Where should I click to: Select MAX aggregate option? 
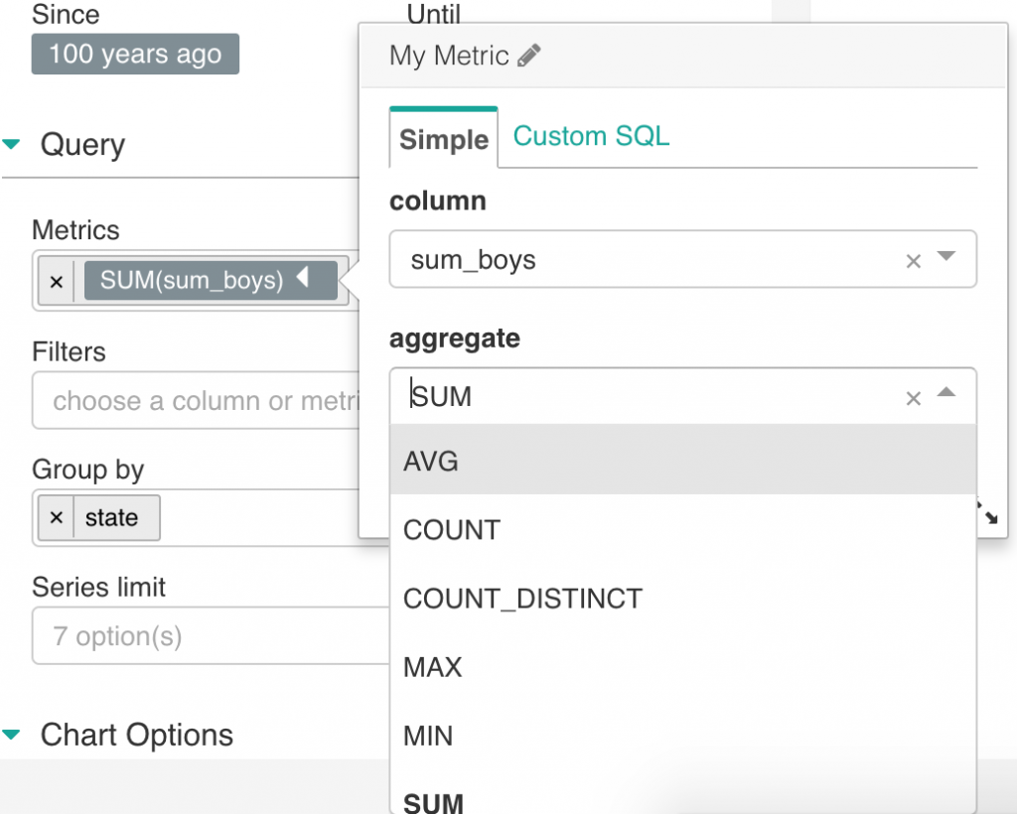tap(433, 667)
